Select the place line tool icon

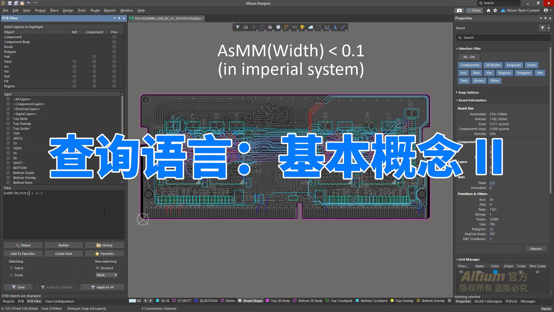click(343, 27)
